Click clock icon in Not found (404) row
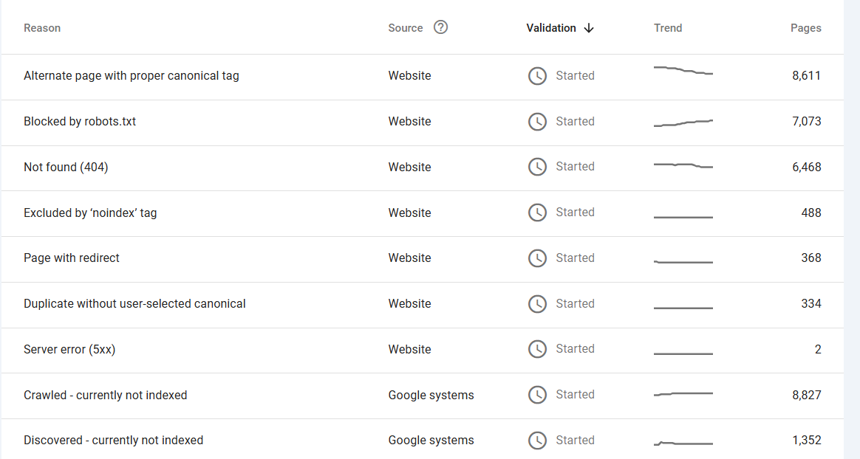Image resolution: width=860 pixels, height=459 pixels. click(537, 167)
